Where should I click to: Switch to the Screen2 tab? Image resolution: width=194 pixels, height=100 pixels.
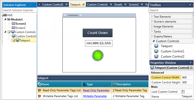click(134, 5)
